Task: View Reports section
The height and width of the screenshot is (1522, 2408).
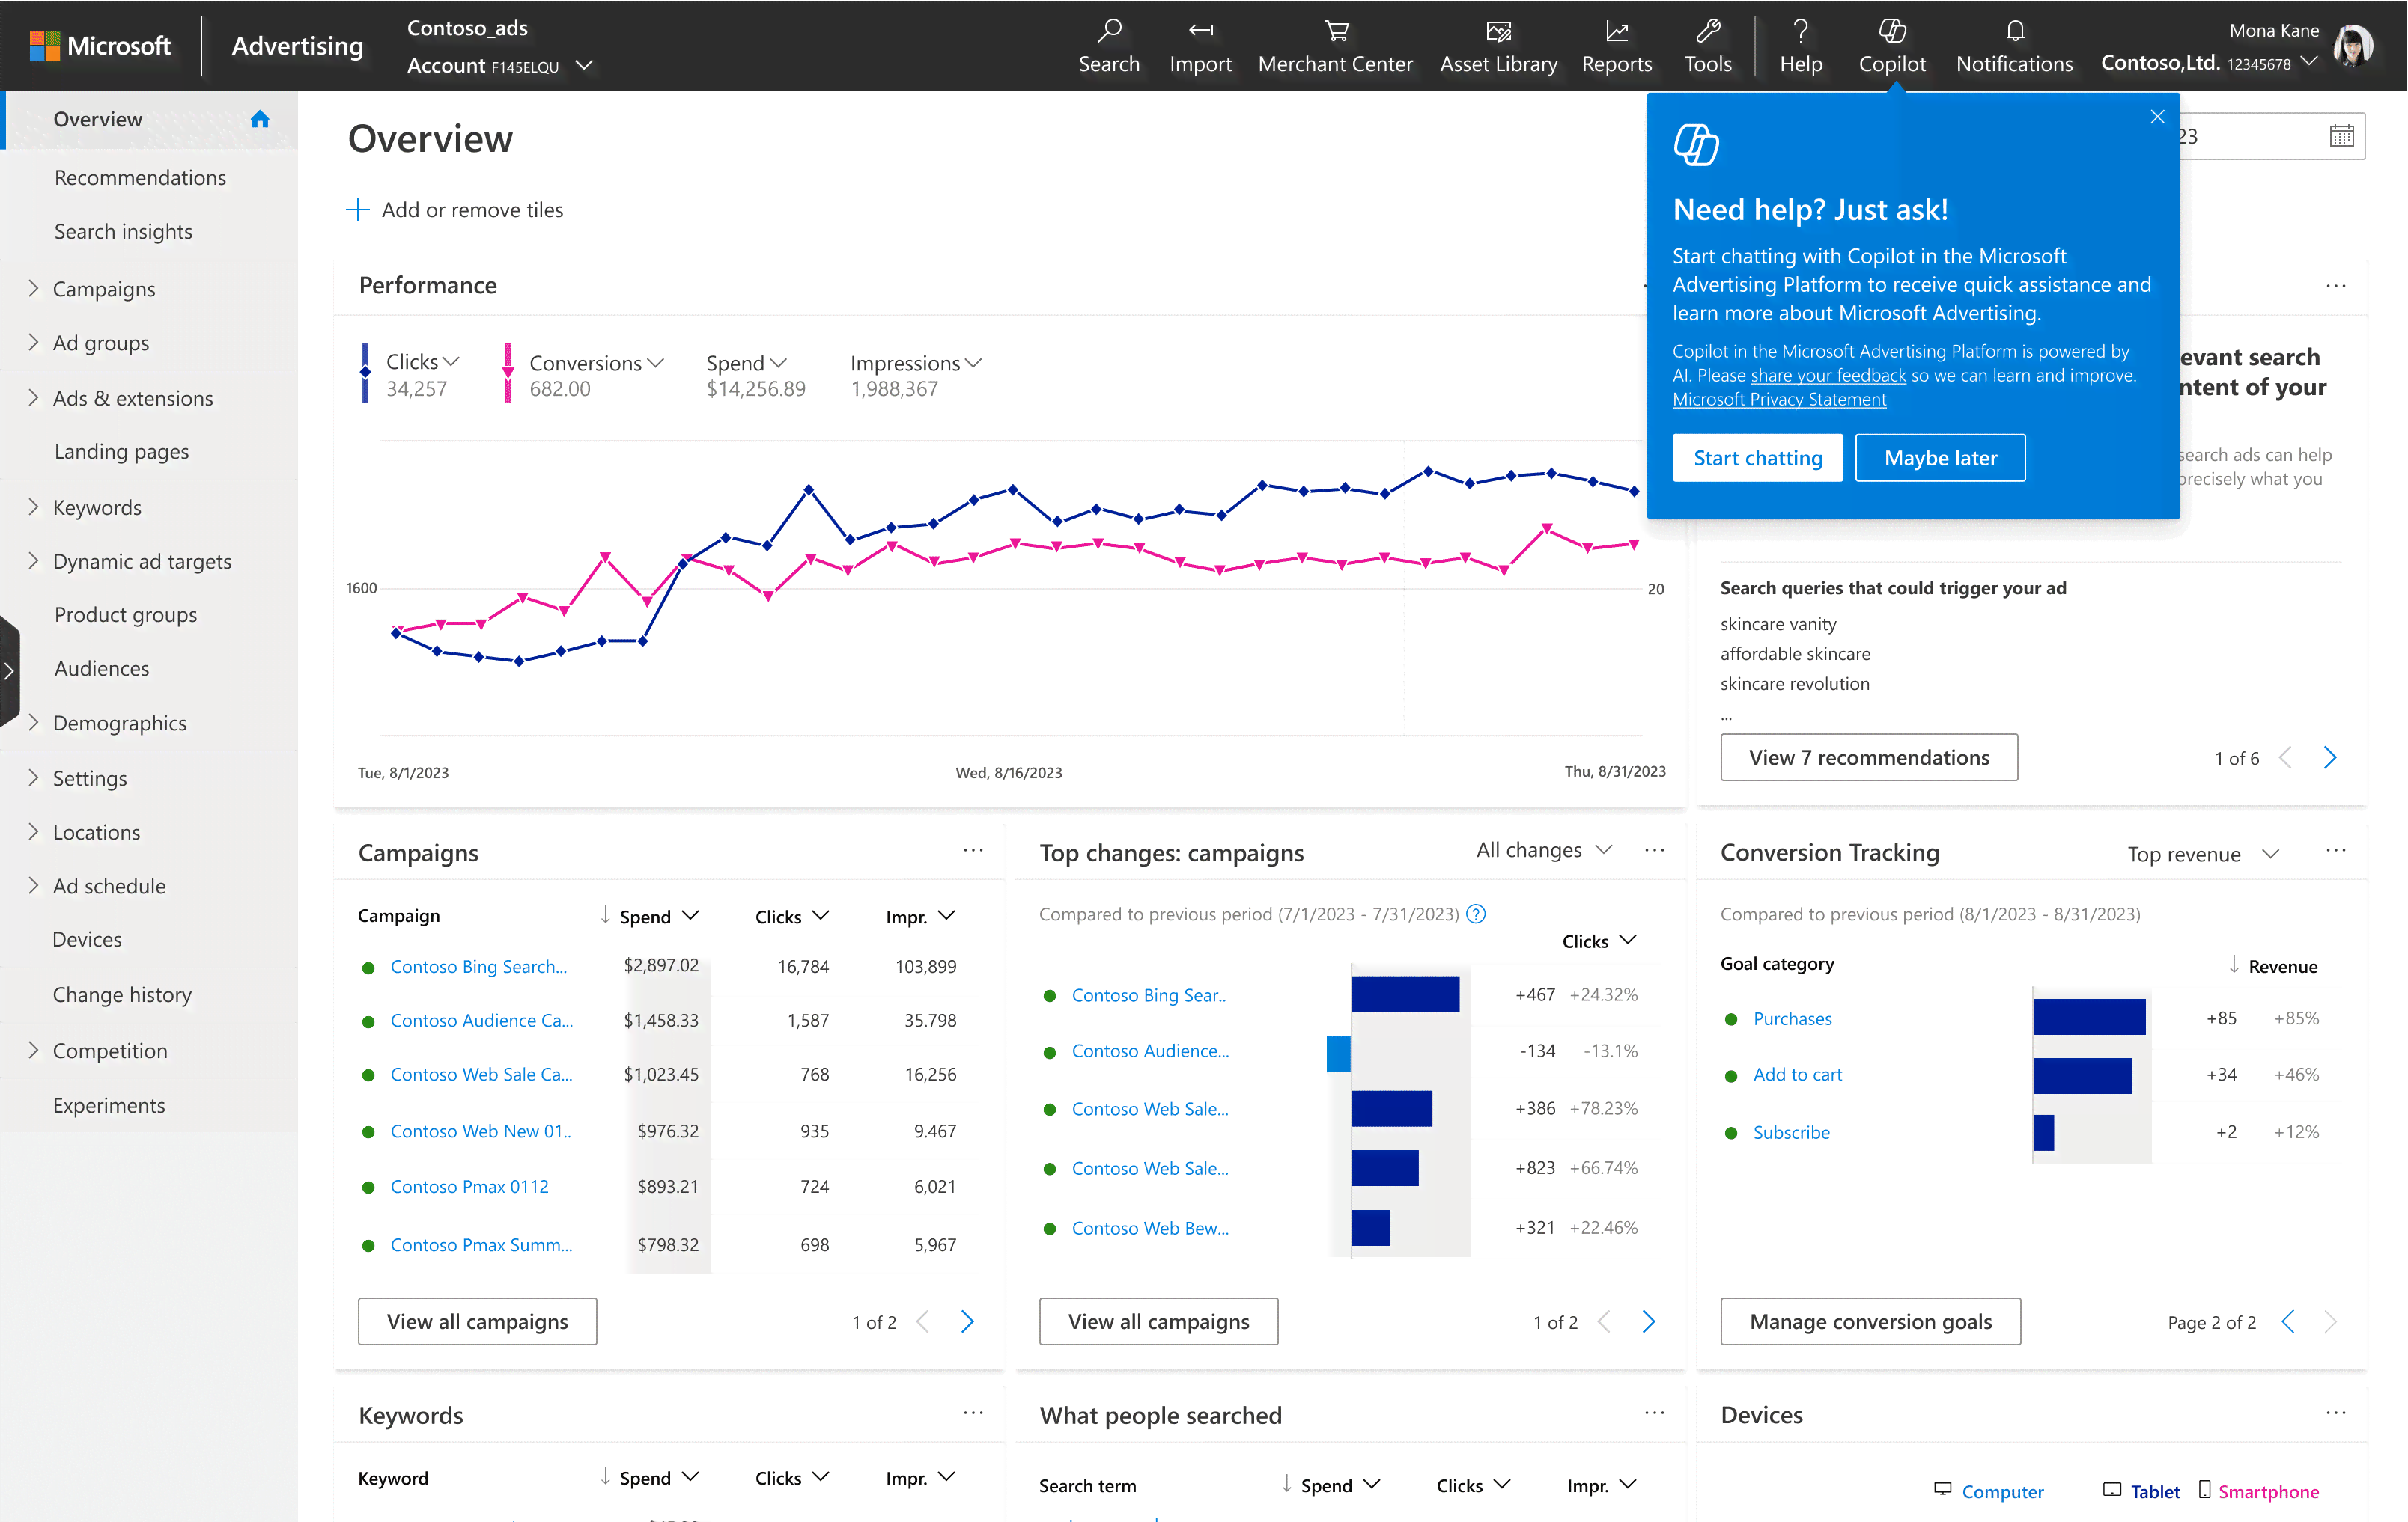Action: pyautogui.click(x=1615, y=46)
